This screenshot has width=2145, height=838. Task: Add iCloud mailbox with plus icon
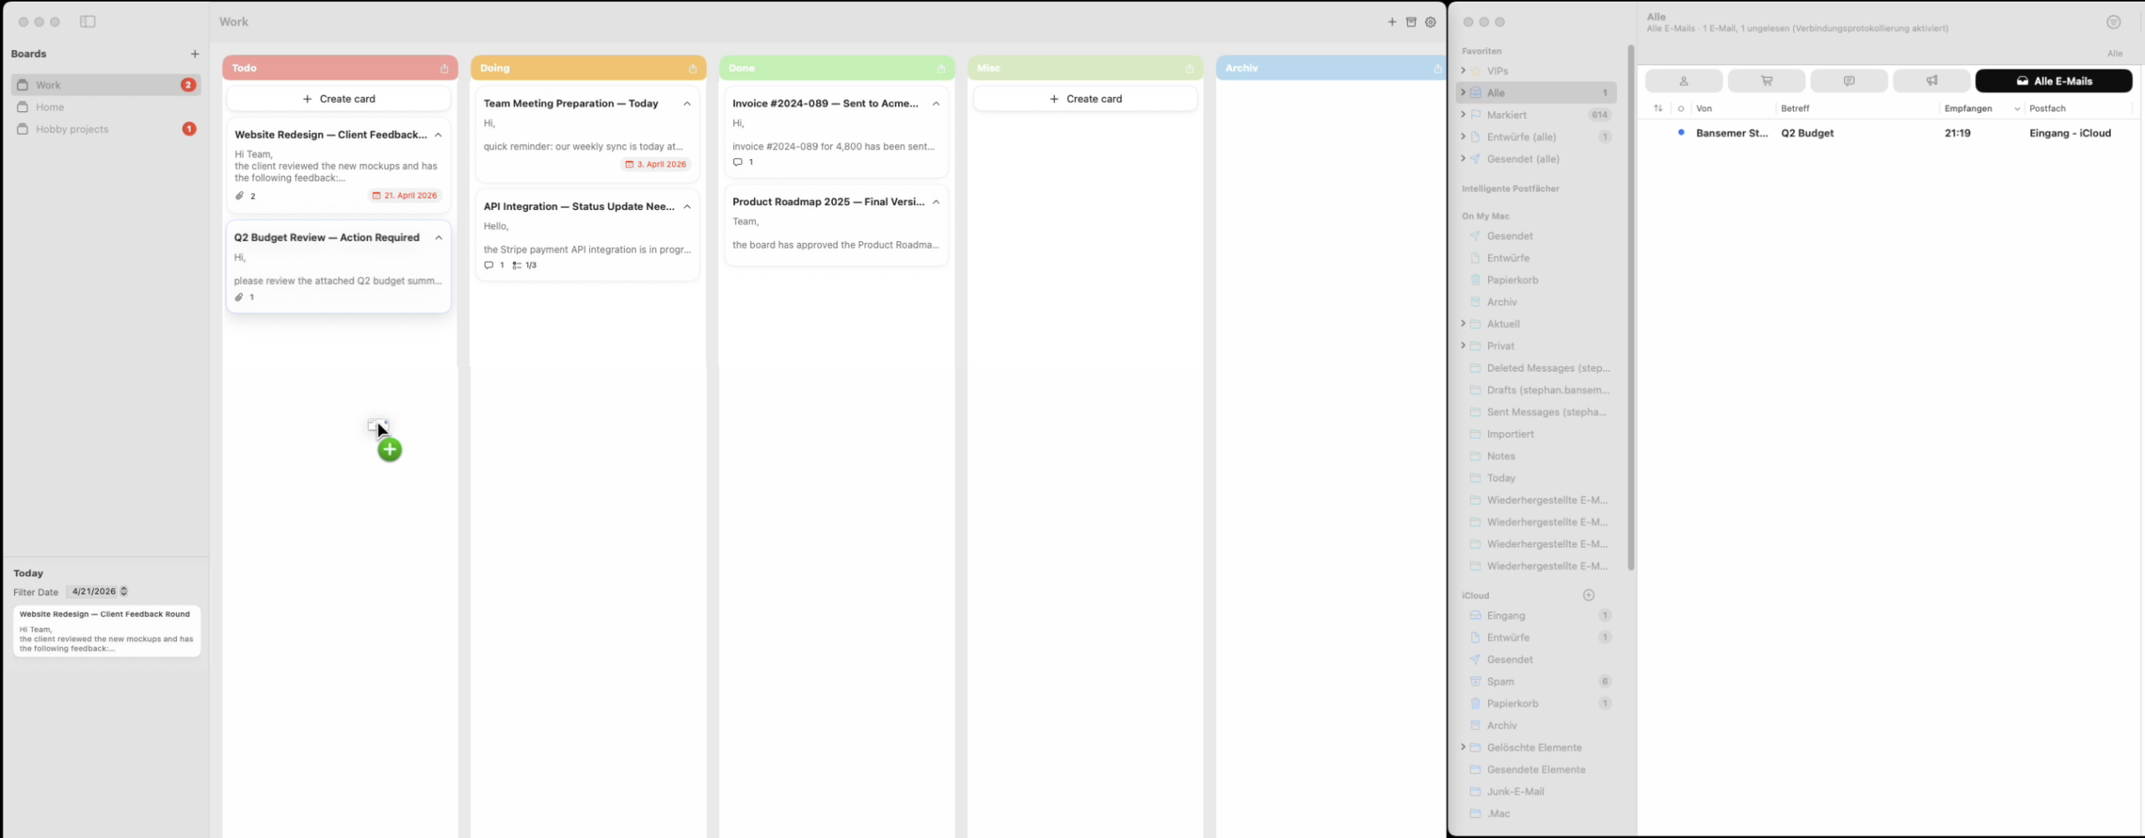click(1588, 595)
